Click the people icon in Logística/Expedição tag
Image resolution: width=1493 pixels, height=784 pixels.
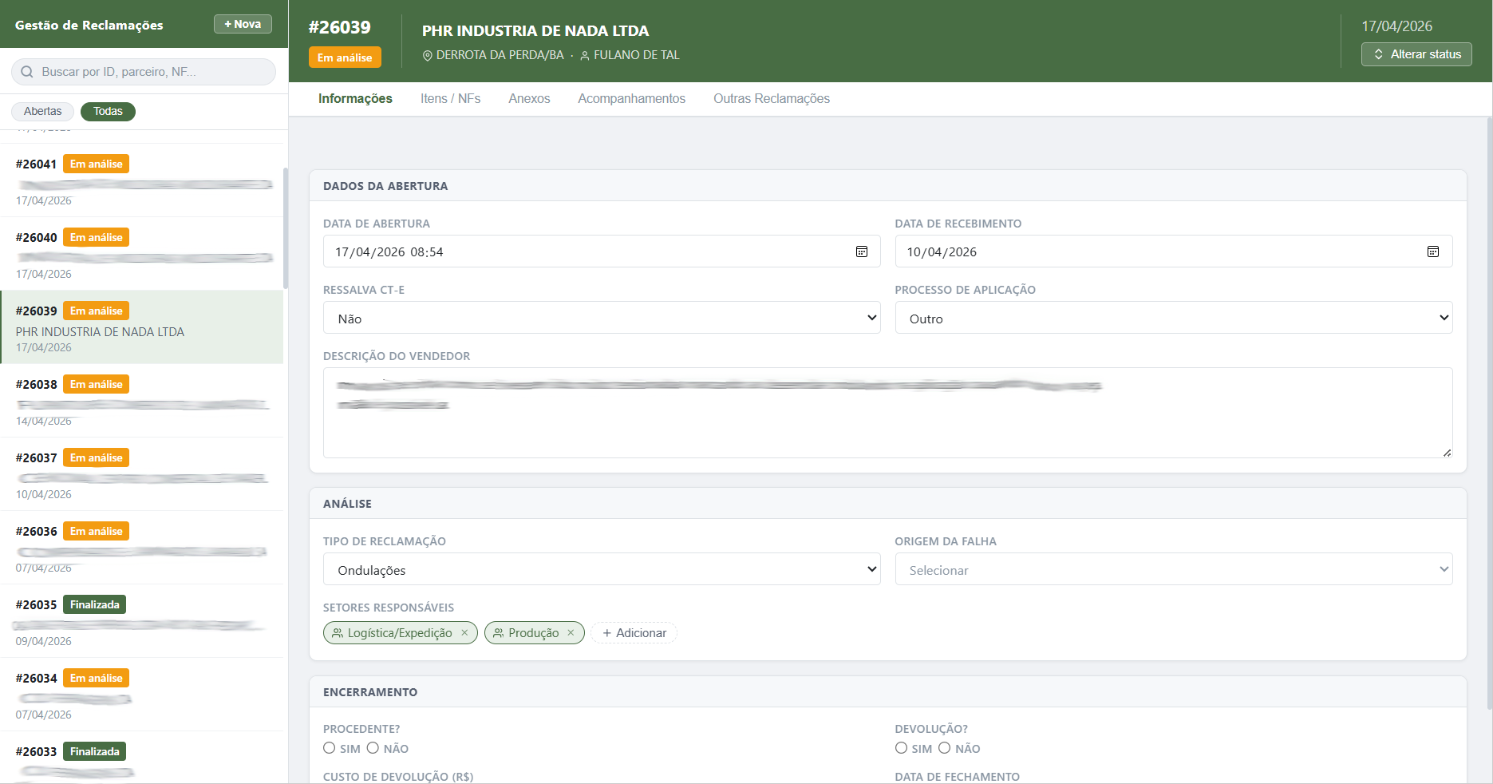pyautogui.click(x=338, y=633)
